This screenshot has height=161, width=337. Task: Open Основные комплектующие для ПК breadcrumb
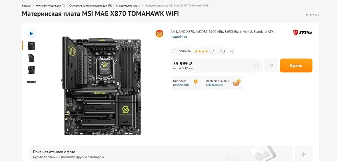(x=91, y=5)
